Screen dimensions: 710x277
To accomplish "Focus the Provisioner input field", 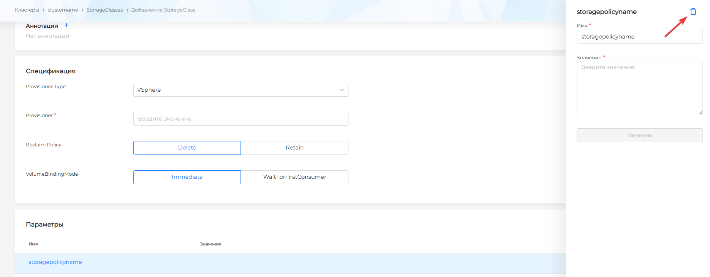I will pyautogui.click(x=241, y=119).
